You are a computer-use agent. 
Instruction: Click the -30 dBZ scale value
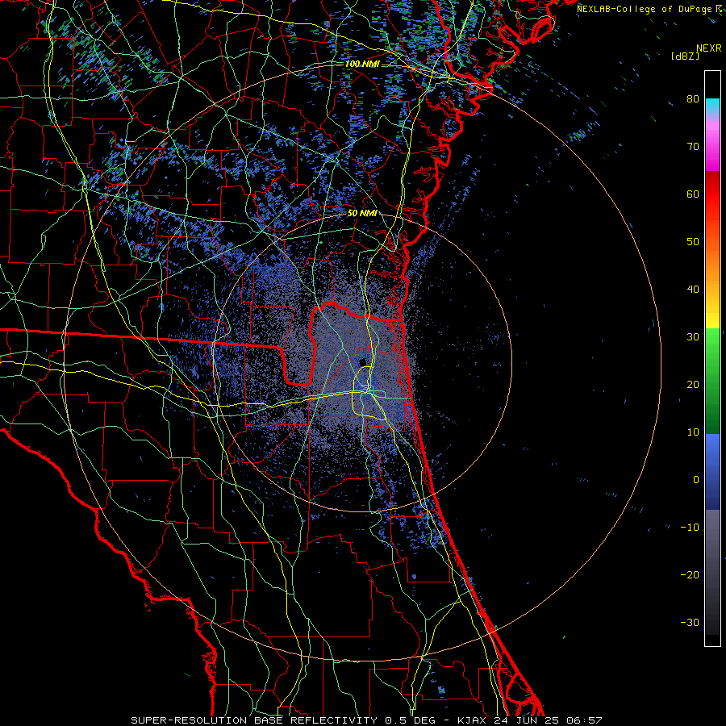[x=690, y=622]
